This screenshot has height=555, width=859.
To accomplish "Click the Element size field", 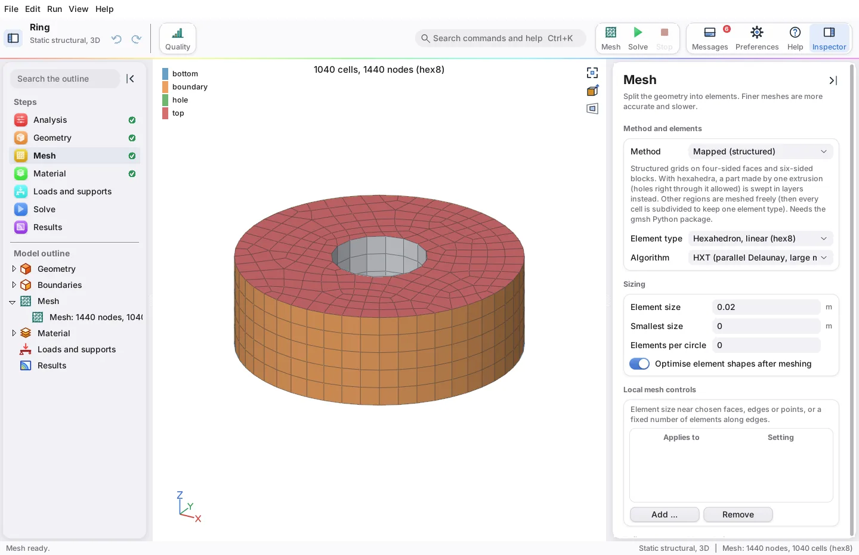I will coord(767,307).
